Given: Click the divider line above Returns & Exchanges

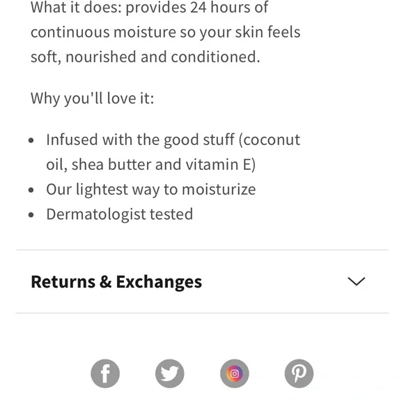Looking at the screenshot, I should point(202,249).
